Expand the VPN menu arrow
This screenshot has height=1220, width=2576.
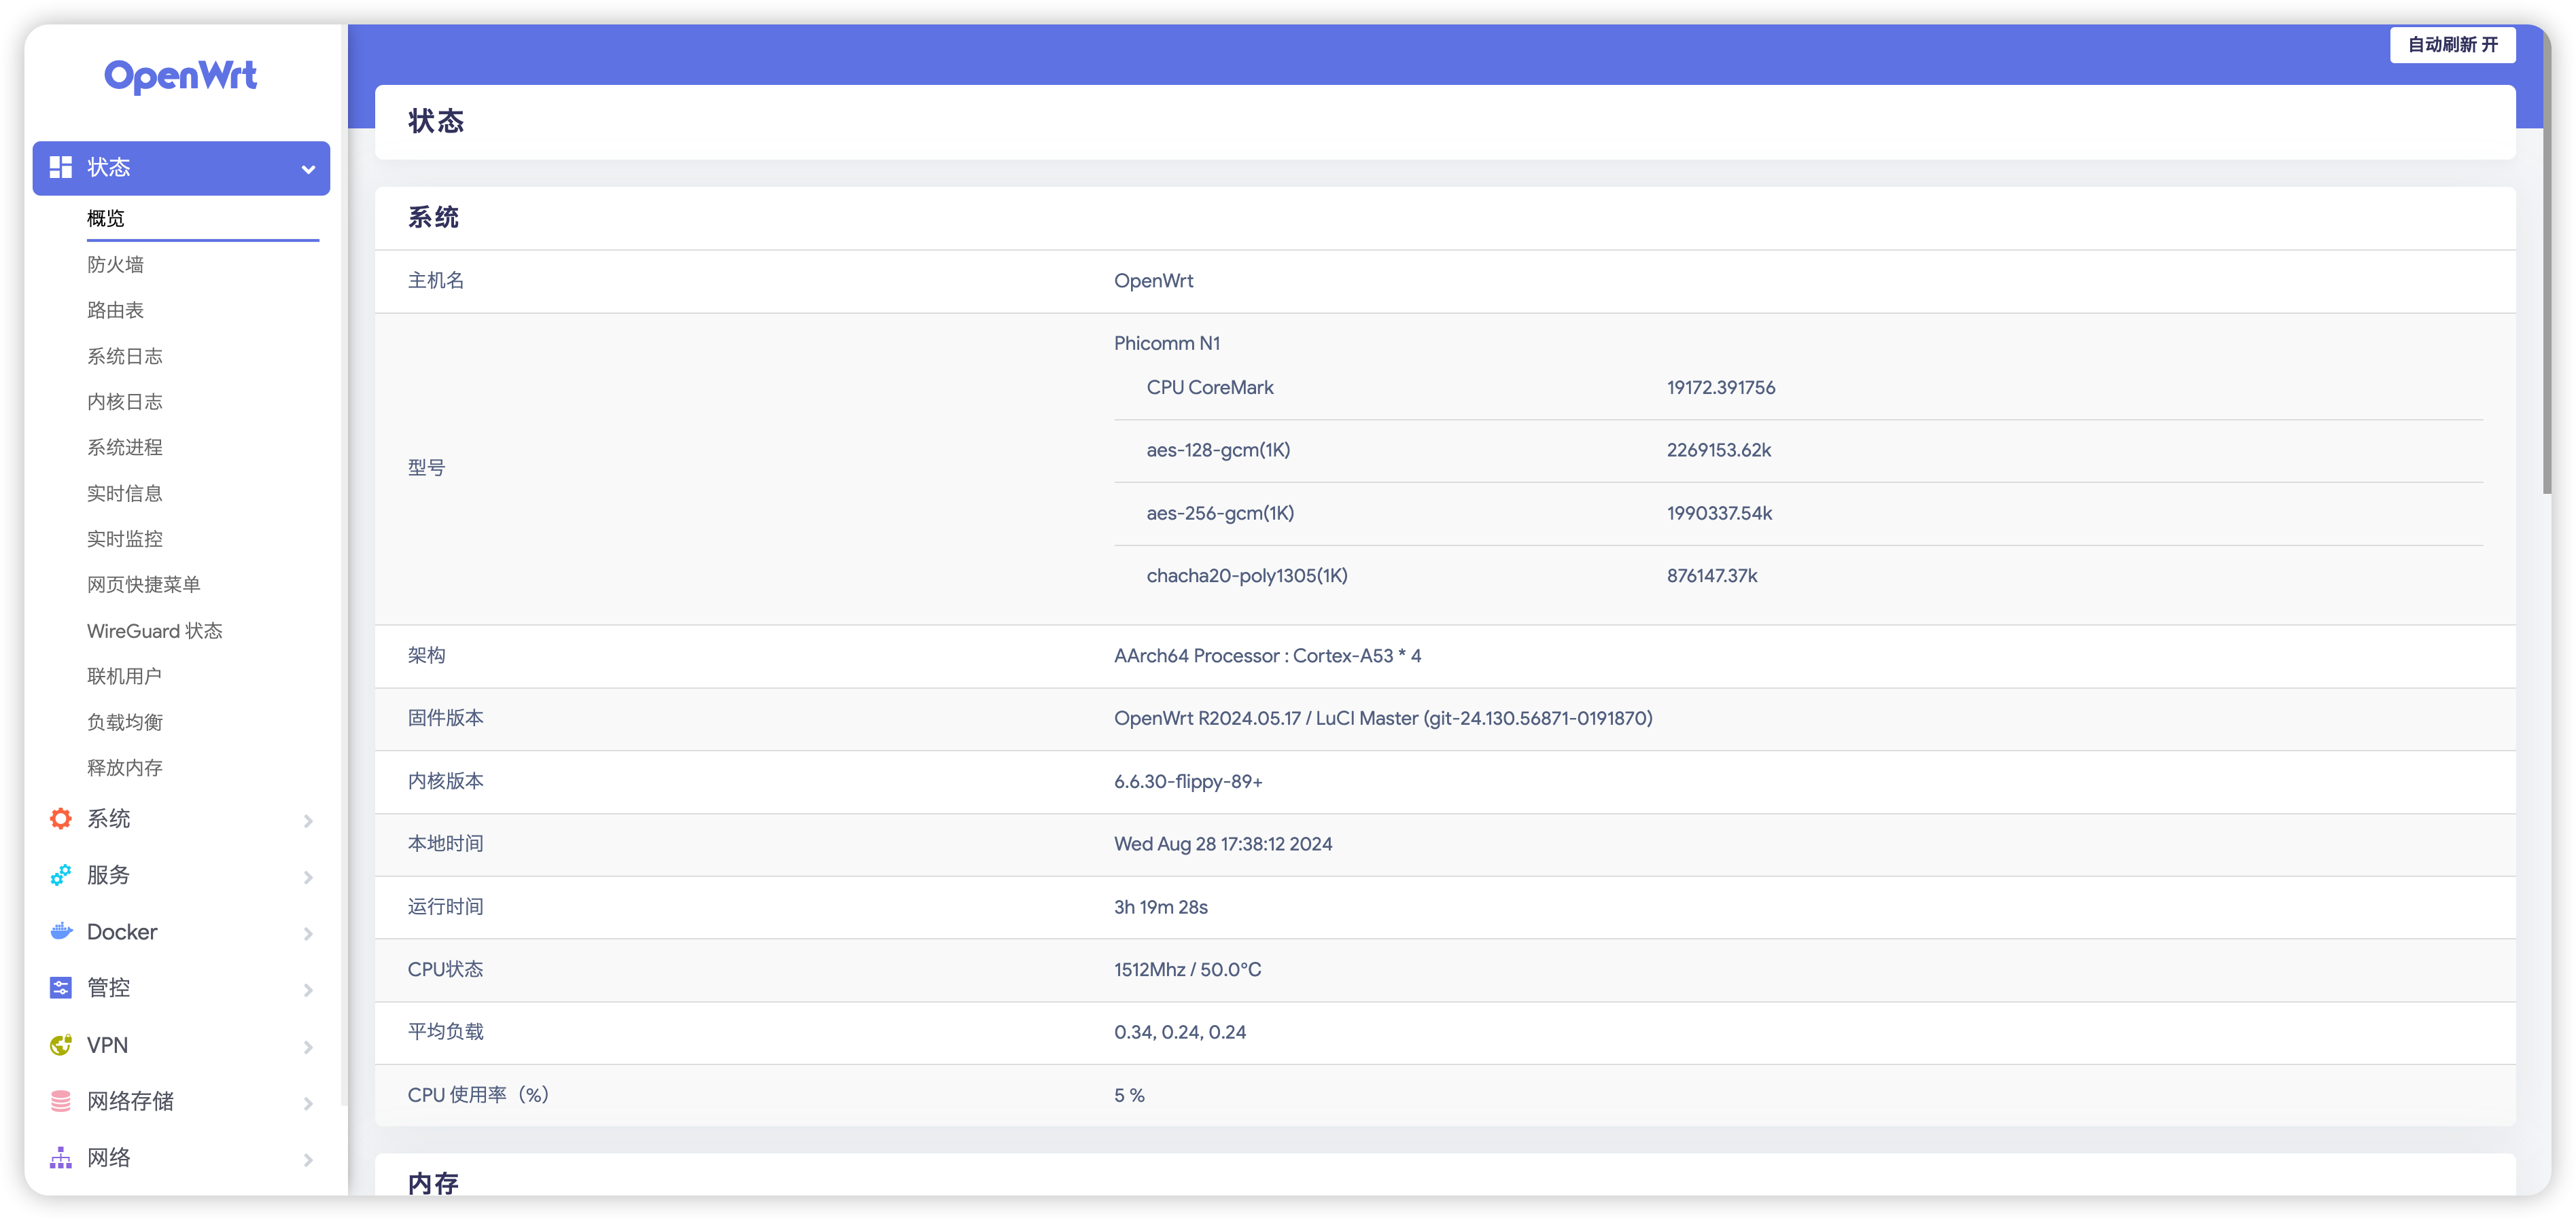308,1046
